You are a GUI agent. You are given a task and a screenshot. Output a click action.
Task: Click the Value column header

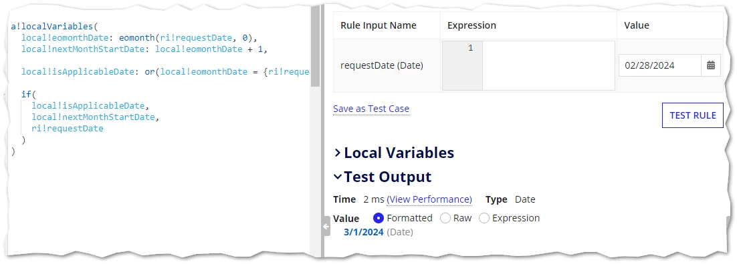pyautogui.click(x=637, y=25)
